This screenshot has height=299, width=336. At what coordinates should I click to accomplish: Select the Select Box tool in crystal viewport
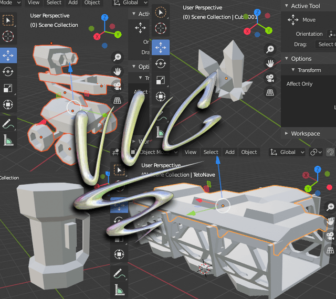(x=161, y=12)
